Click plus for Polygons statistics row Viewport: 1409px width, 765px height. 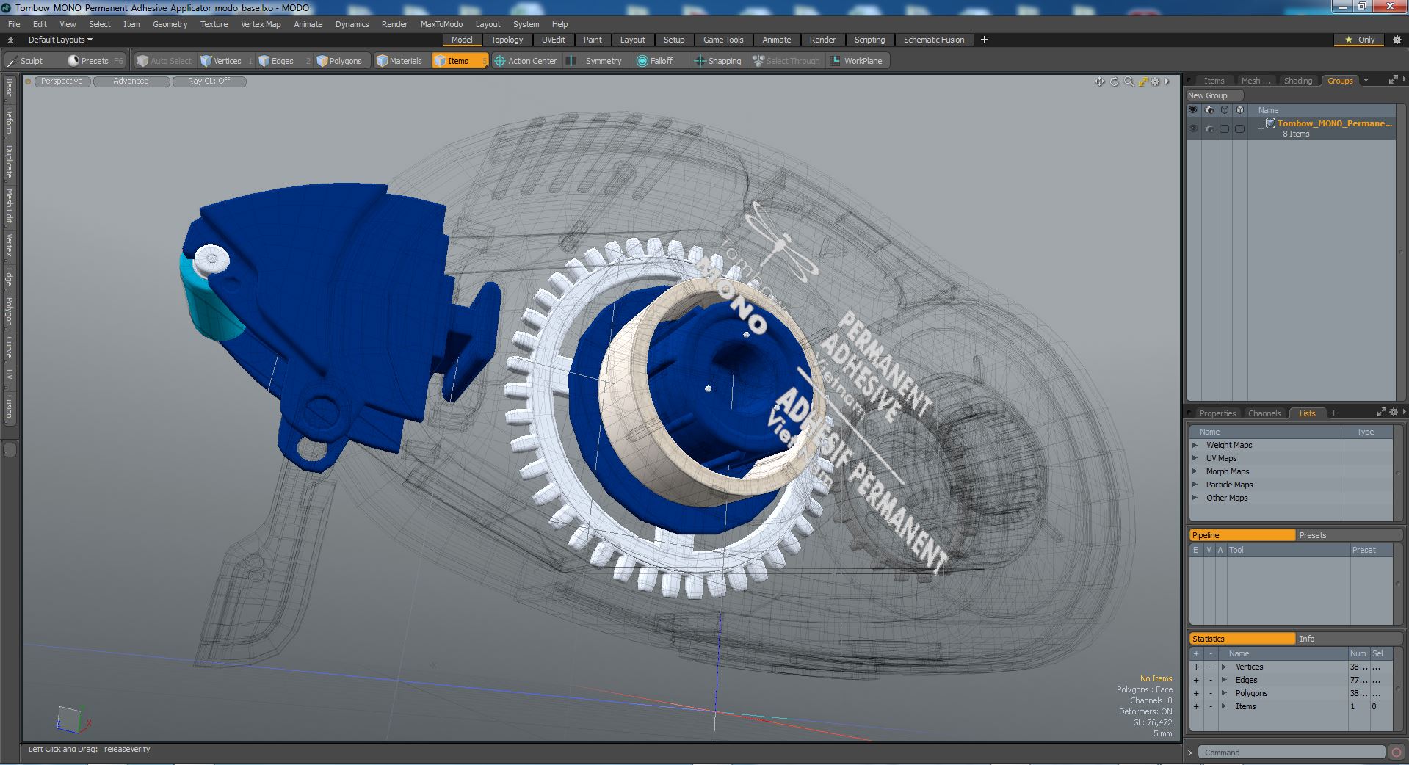(x=1195, y=693)
